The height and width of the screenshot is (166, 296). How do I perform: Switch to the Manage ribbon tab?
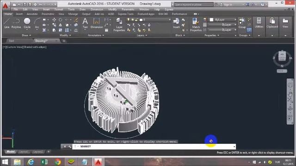click(73, 14)
